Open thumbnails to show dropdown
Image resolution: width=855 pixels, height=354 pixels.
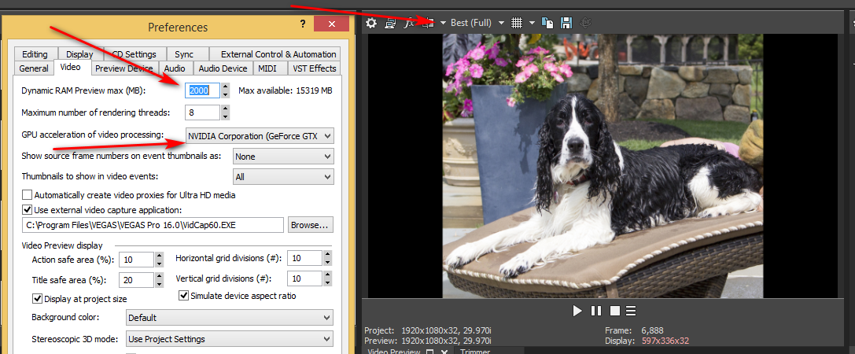[283, 177]
